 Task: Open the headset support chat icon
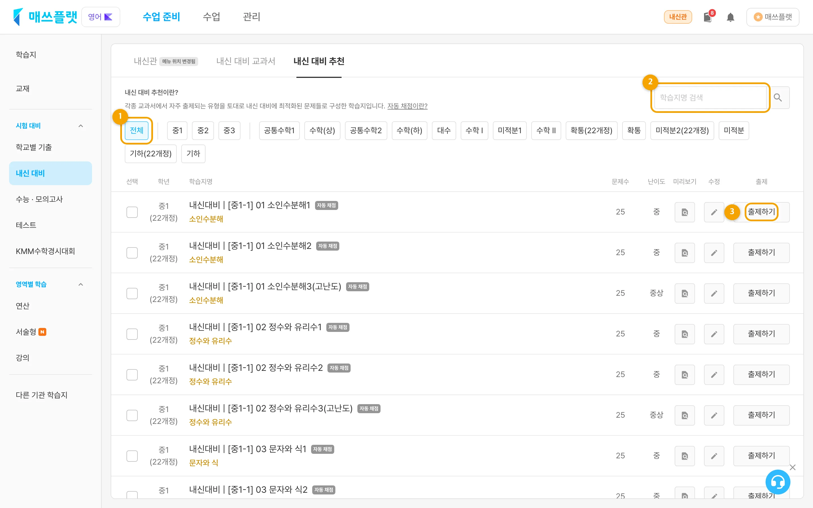(x=778, y=482)
